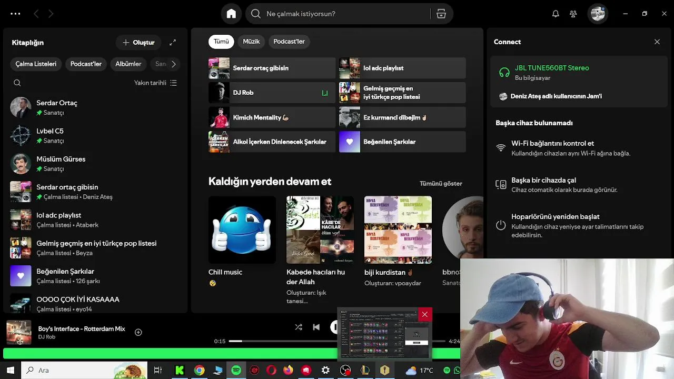Open the notifications bell
Image resolution: width=674 pixels, height=379 pixels.
556,14
